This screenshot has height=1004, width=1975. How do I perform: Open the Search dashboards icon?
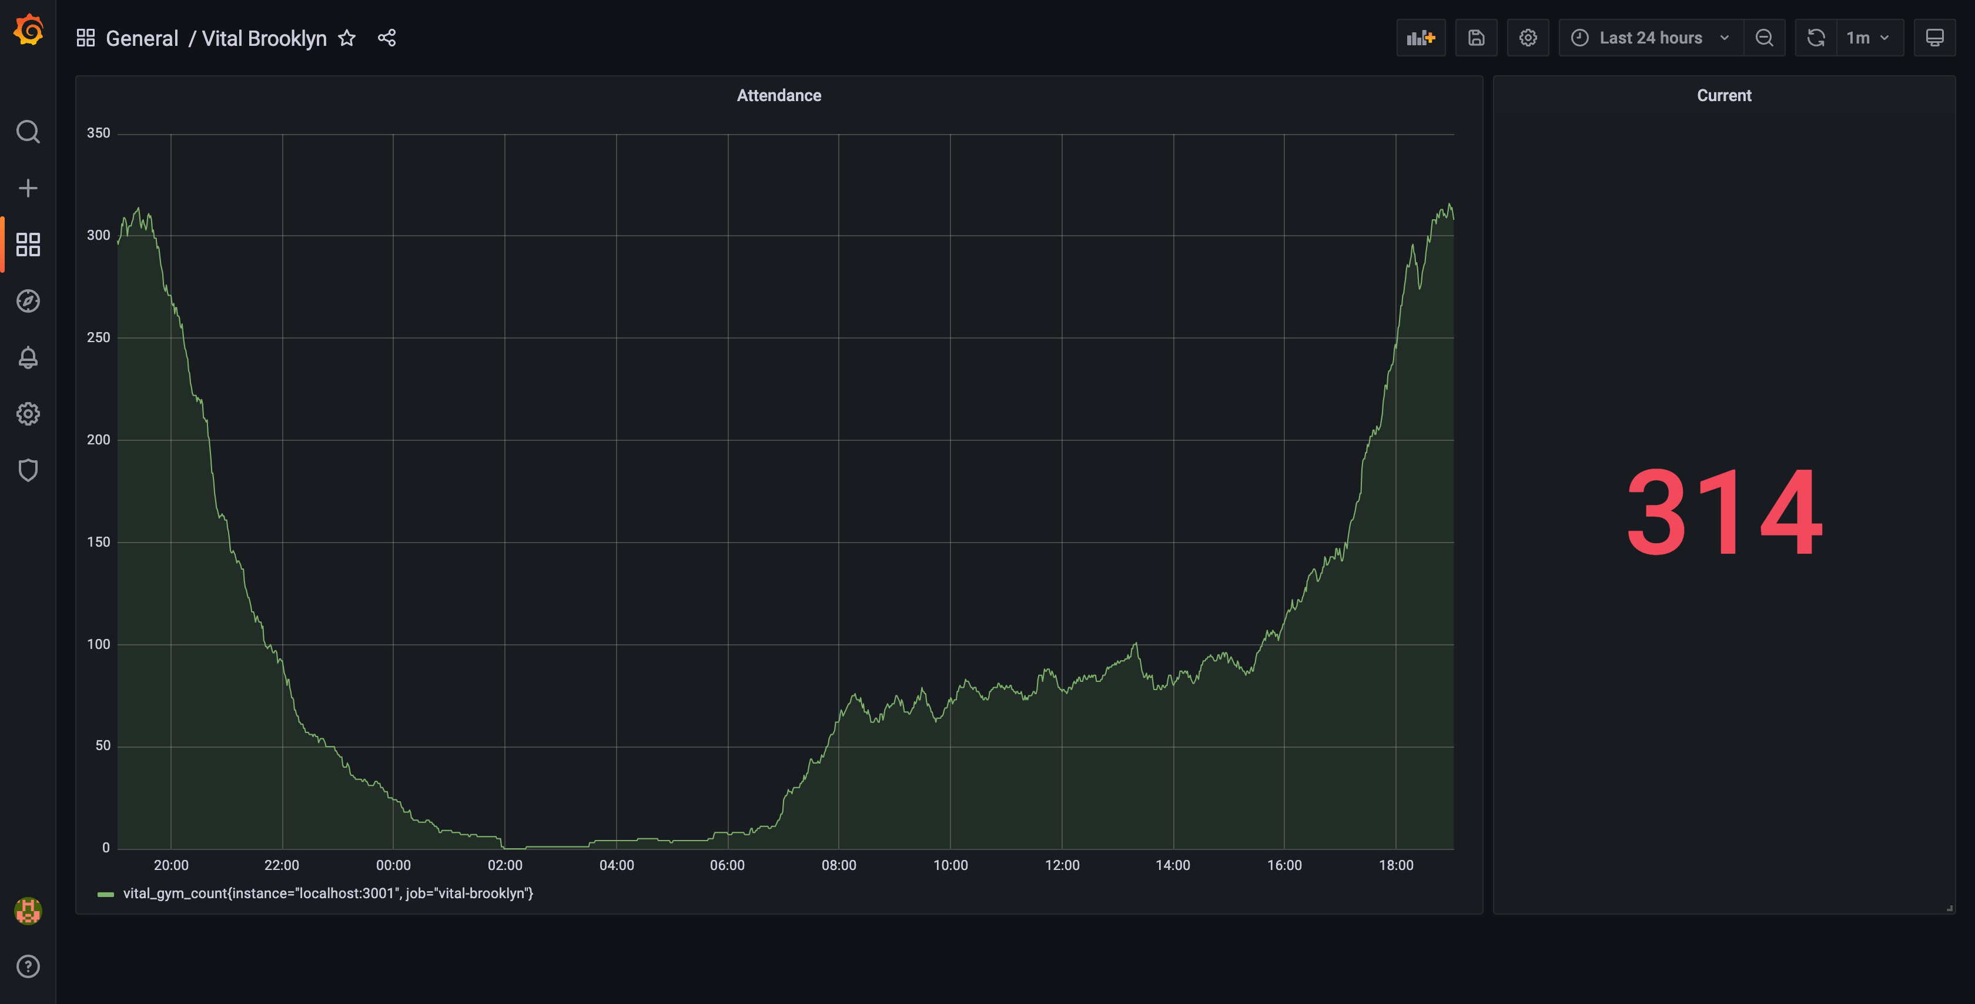click(28, 132)
